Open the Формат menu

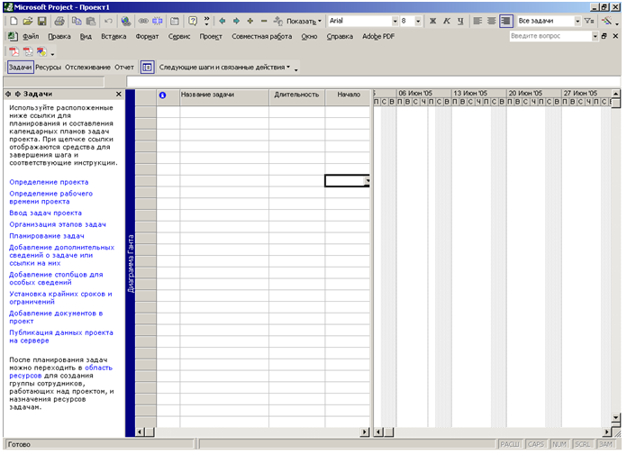tap(147, 36)
